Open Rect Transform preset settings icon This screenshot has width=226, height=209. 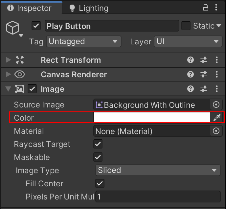point(204,60)
